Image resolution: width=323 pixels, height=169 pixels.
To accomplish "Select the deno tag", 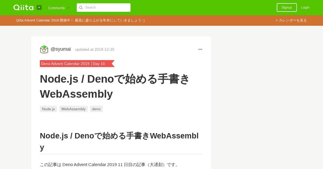I will point(96,109).
